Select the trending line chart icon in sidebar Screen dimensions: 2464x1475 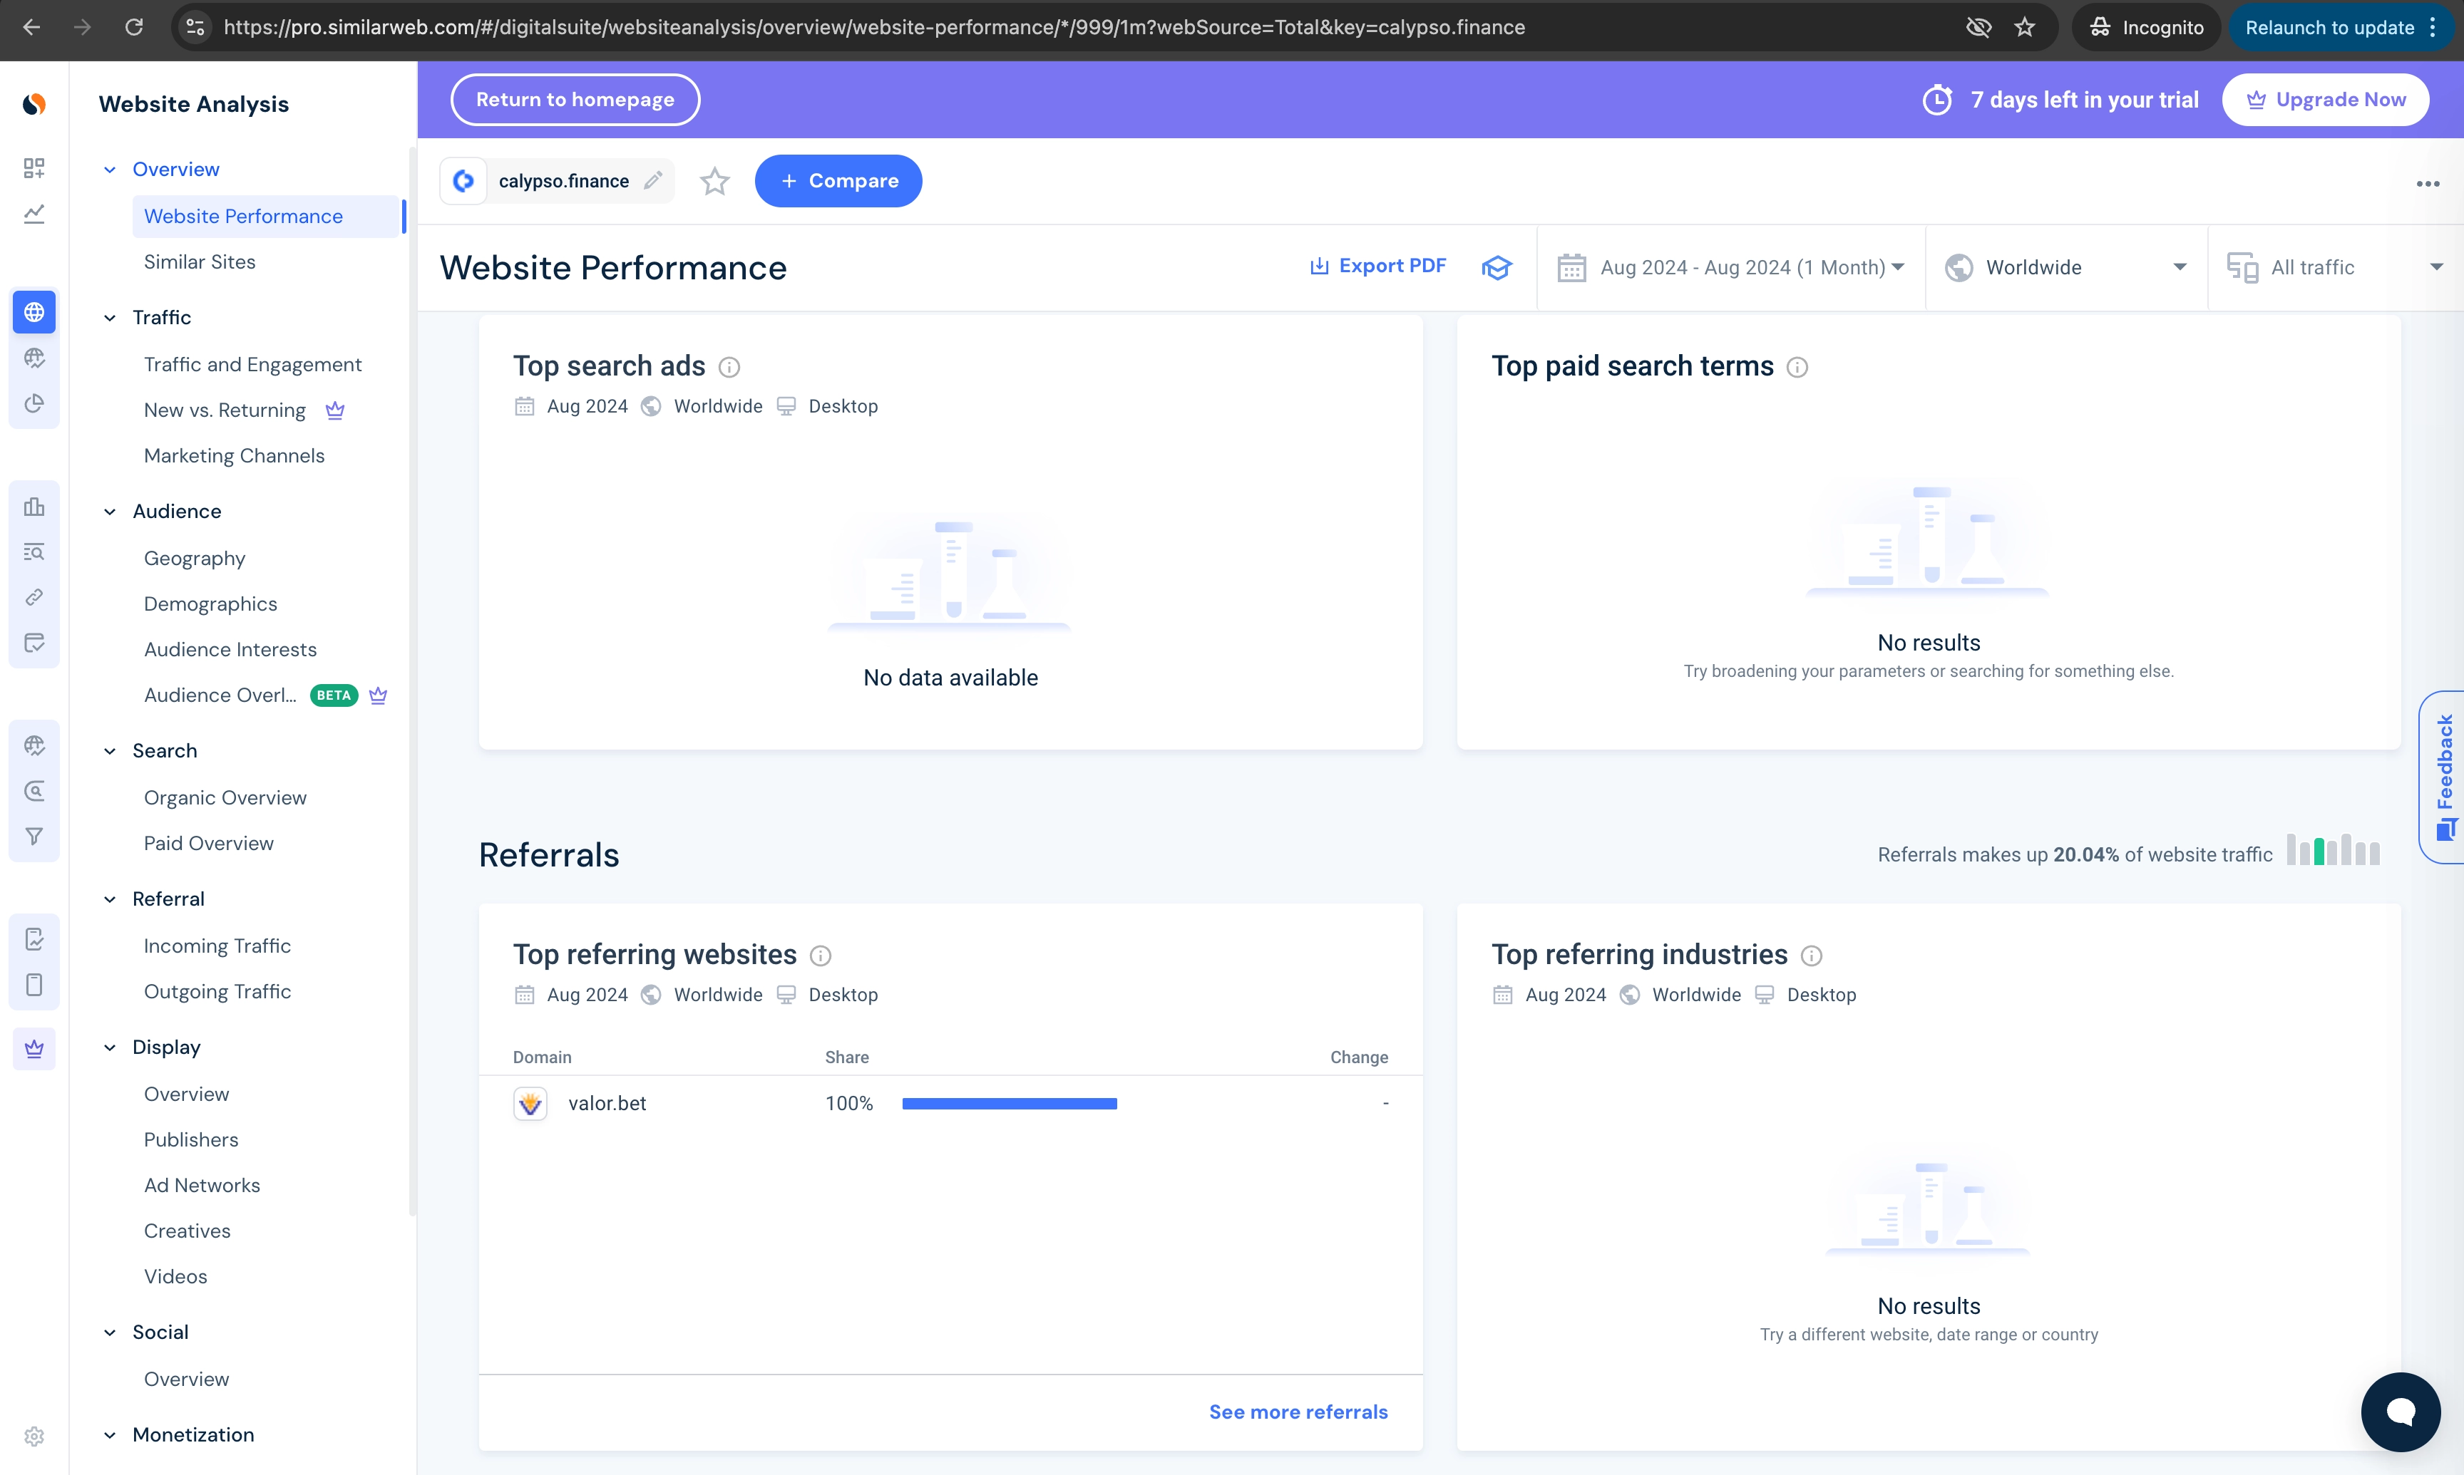[x=34, y=214]
